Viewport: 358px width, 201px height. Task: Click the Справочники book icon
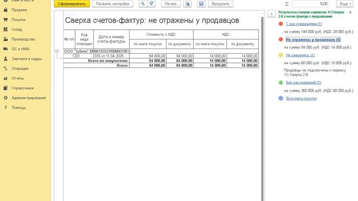(6, 88)
